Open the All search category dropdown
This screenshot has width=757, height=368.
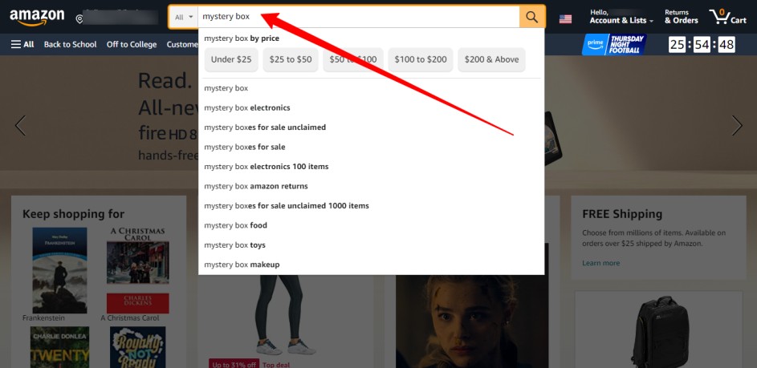coord(184,17)
